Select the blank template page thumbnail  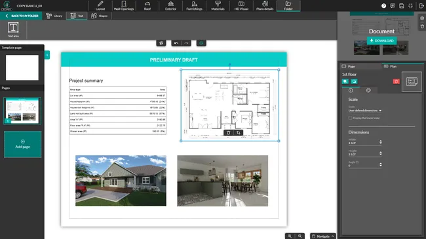tap(22, 67)
